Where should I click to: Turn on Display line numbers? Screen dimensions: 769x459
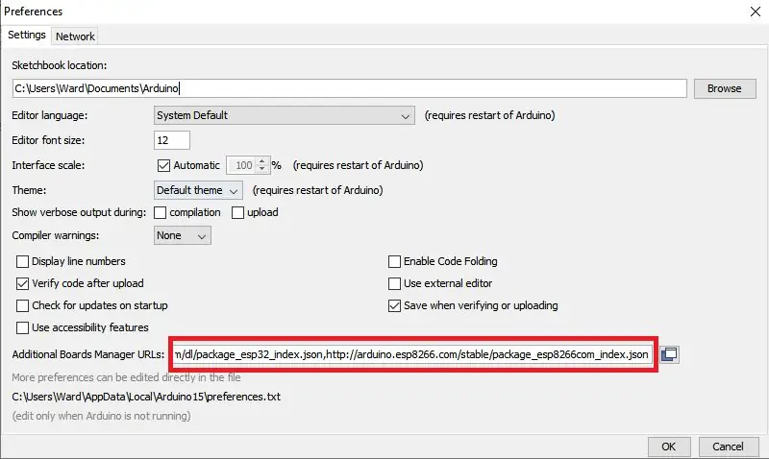pyautogui.click(x=22, y=261)
